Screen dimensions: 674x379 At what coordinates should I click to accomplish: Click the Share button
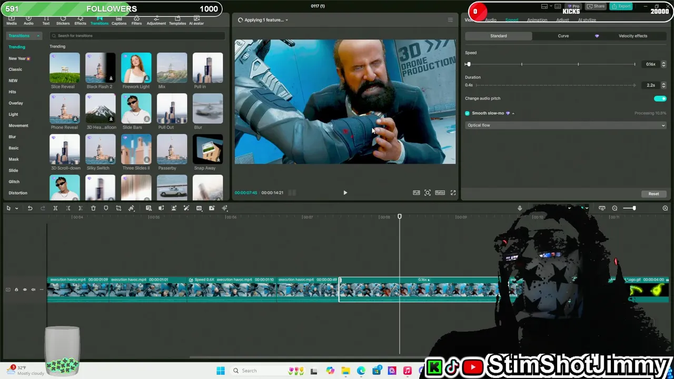point(597,6)
